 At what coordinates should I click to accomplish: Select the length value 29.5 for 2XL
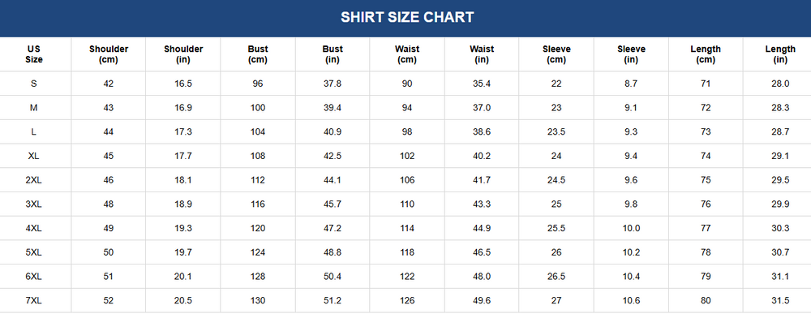pos(780,181)
